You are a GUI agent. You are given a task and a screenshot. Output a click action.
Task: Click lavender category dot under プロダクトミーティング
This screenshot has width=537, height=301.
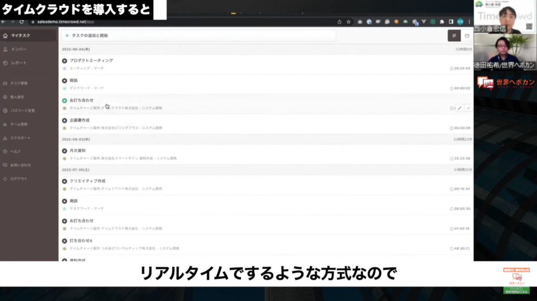coord(65,69)
